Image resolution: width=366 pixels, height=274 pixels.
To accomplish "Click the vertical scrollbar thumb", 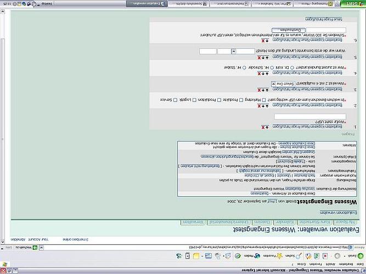I will [x=2, y=139].
